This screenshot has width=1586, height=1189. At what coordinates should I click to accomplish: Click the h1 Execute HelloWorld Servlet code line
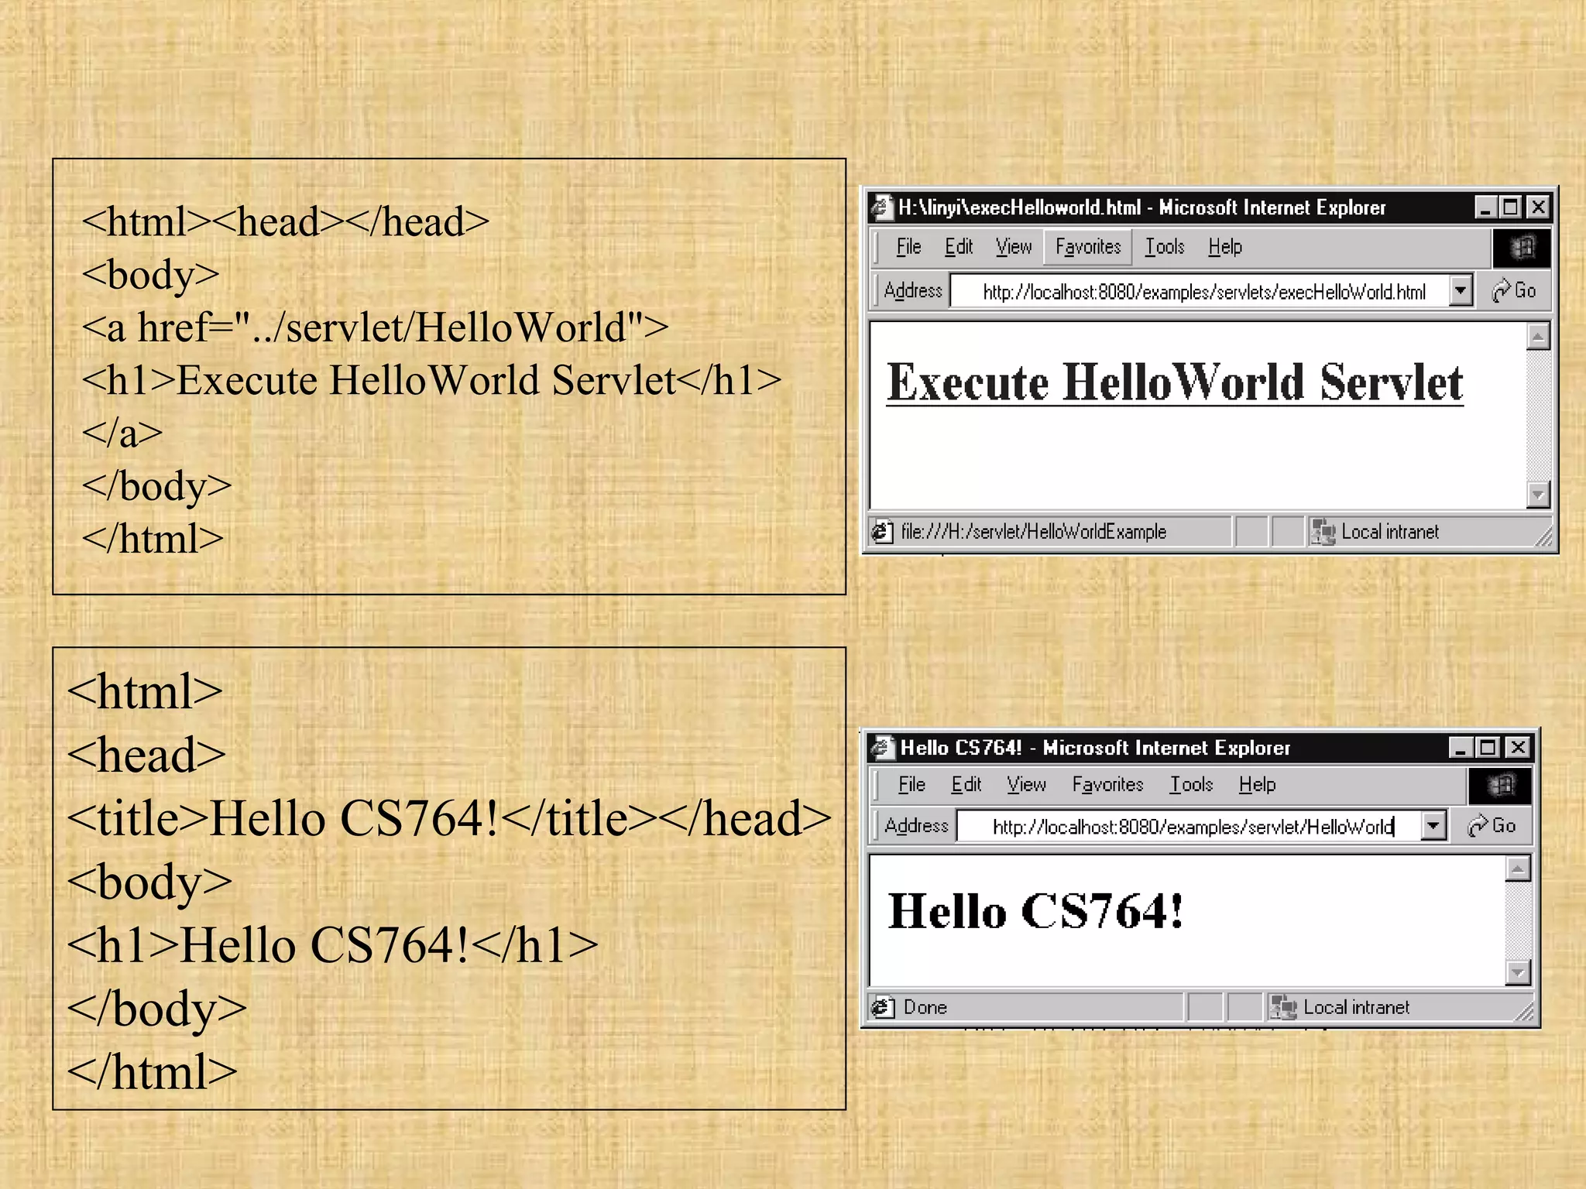432,381
